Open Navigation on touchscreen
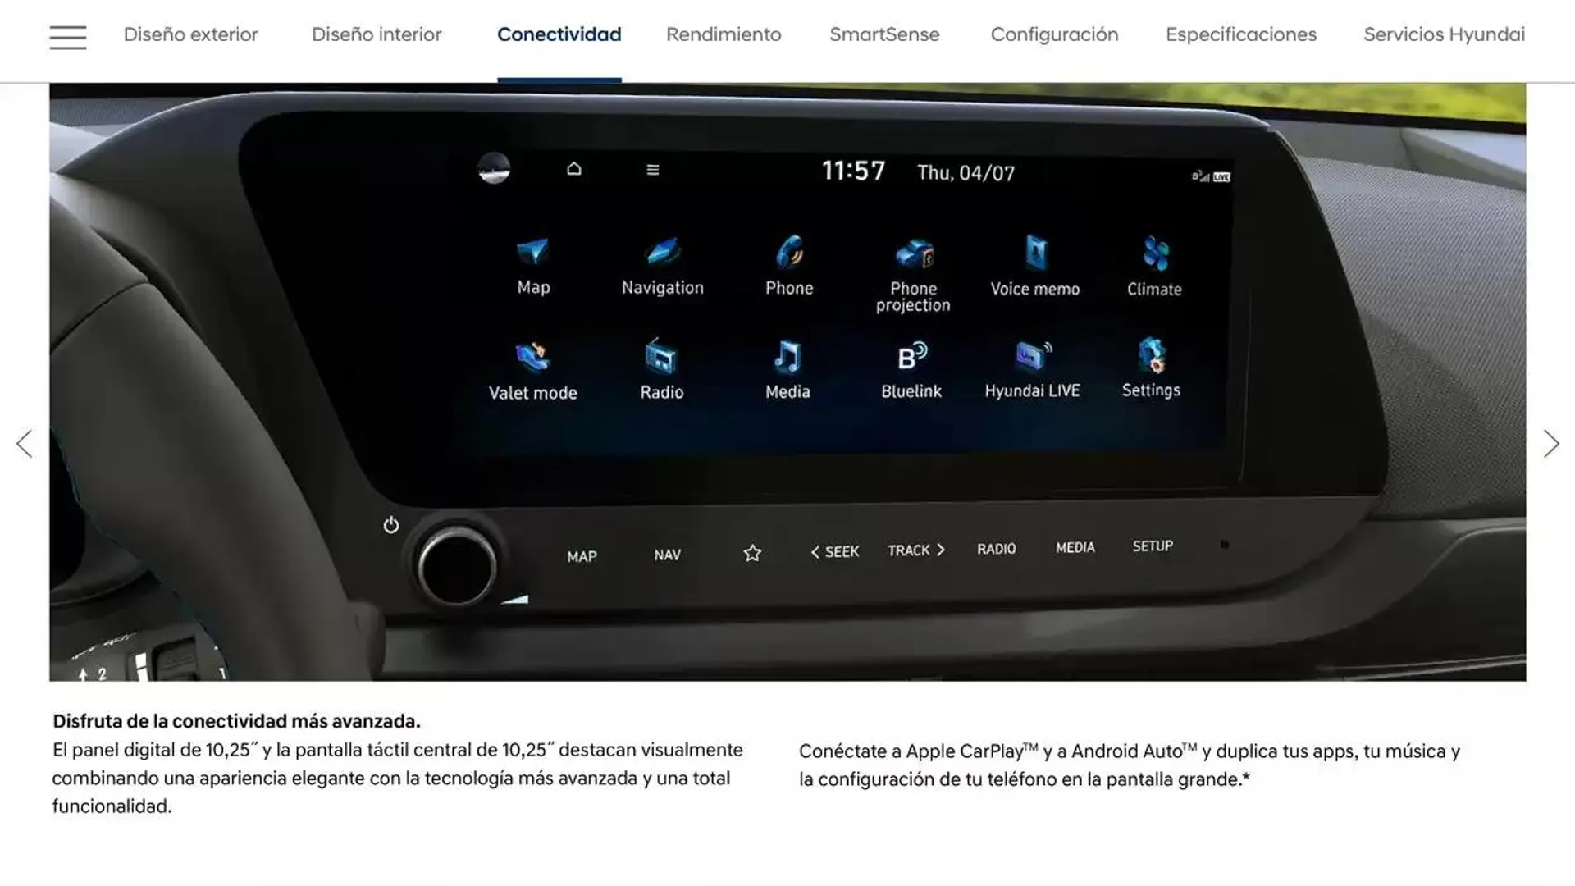 [x=661, y=264]
